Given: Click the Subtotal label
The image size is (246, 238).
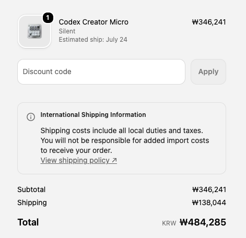Looking at the screenshot, I should coord(31,189).
